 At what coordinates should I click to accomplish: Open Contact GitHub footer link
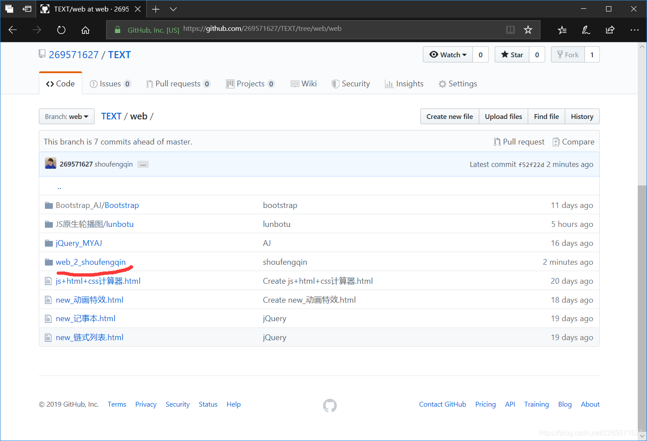443,404
